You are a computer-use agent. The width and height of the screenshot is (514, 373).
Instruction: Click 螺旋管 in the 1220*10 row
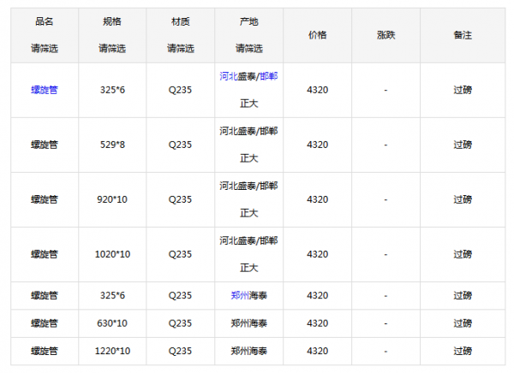[45, 351]
